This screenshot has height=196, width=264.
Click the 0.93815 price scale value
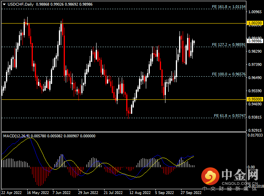[255, 117]
